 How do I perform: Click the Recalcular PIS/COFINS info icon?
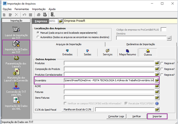pyautogui.click(x=157, y=103)
